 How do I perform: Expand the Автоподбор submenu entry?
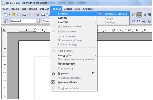tap(73, 55)
